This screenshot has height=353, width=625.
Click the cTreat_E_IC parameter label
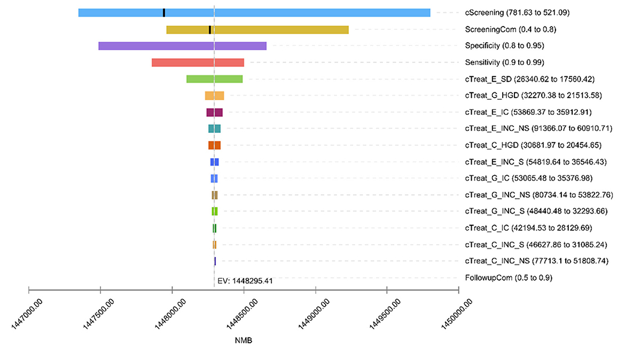(x=528, y=112)
